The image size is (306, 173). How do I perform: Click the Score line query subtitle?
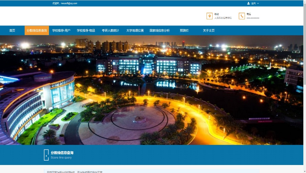pos(61,158)
